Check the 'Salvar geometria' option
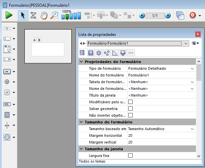This screenshot has height=168, width=205. point(131,109)
